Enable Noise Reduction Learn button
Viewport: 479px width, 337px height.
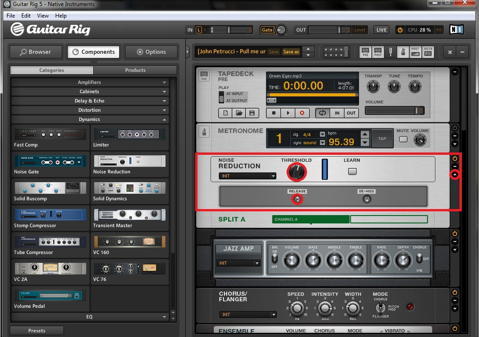[352, 171]
